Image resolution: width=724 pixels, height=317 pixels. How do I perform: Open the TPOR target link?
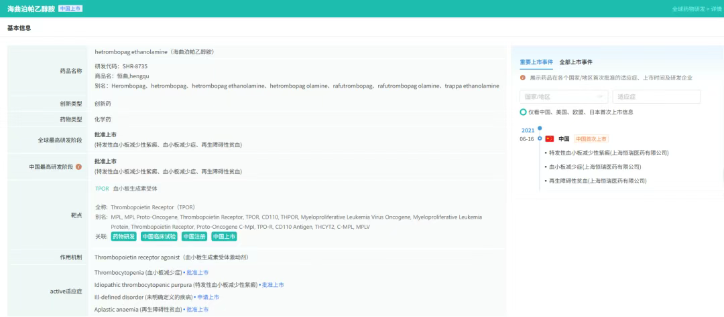(x=102, y=189)
